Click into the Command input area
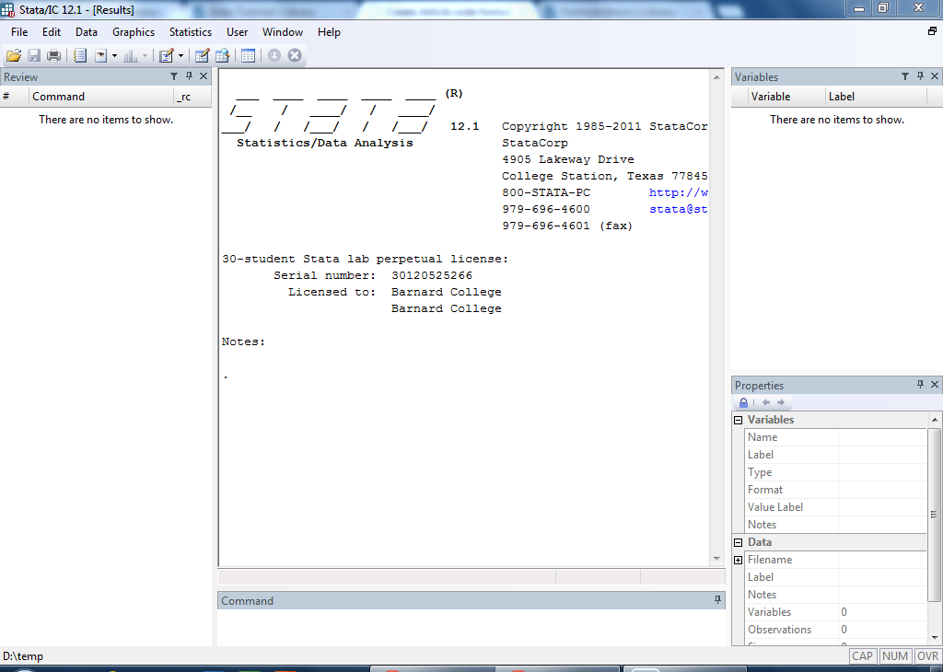 471,628
